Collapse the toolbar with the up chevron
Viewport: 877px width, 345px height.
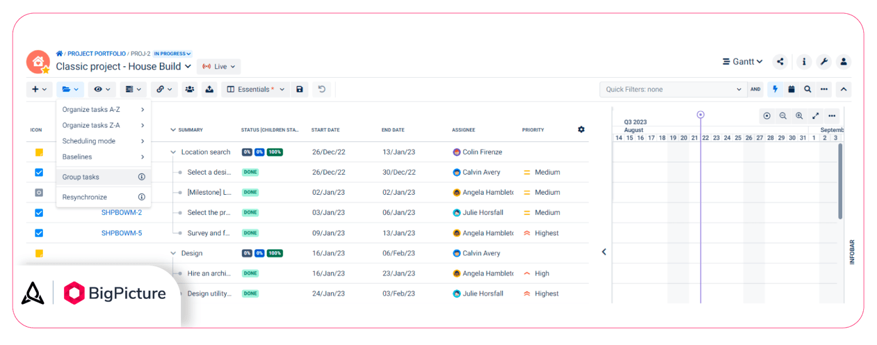(x=844, y=89)
